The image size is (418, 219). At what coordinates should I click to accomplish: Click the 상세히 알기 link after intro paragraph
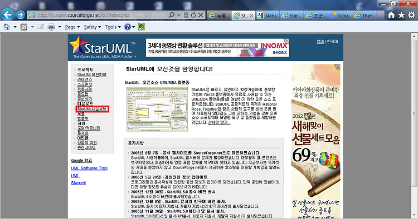point(218,122)
